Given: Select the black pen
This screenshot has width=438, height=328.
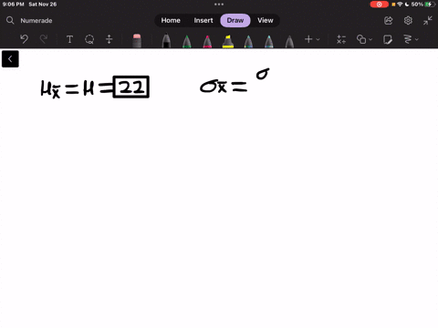Looking at the screenshot, I should pos(166,41).
